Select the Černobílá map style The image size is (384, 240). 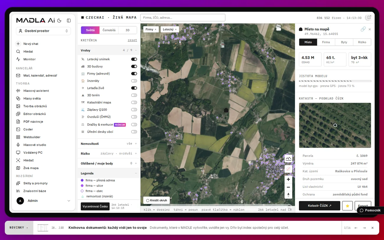pos(109,30)
